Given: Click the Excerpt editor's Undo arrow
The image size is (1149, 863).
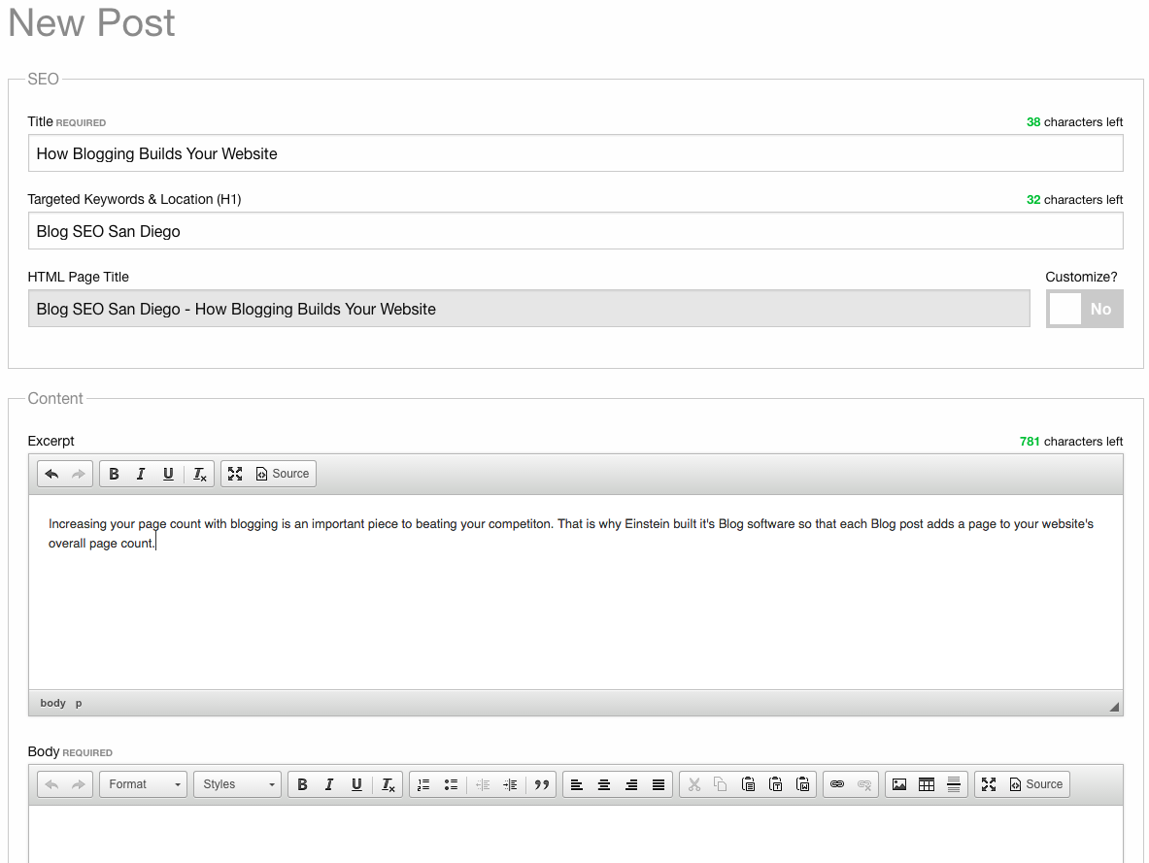Looking at the screenshot, I should 51,474.
